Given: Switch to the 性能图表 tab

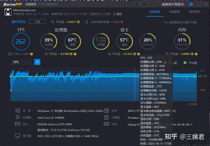Looking at the screenshot, I should 175,12.
